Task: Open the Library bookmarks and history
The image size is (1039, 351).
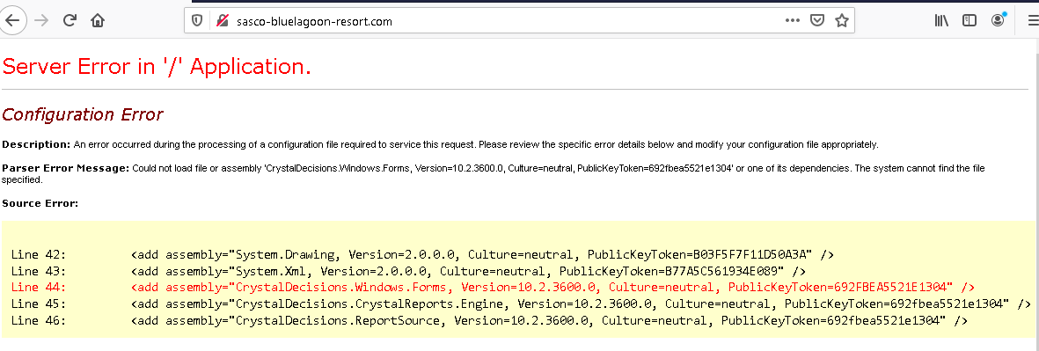Action: (941, 20)
